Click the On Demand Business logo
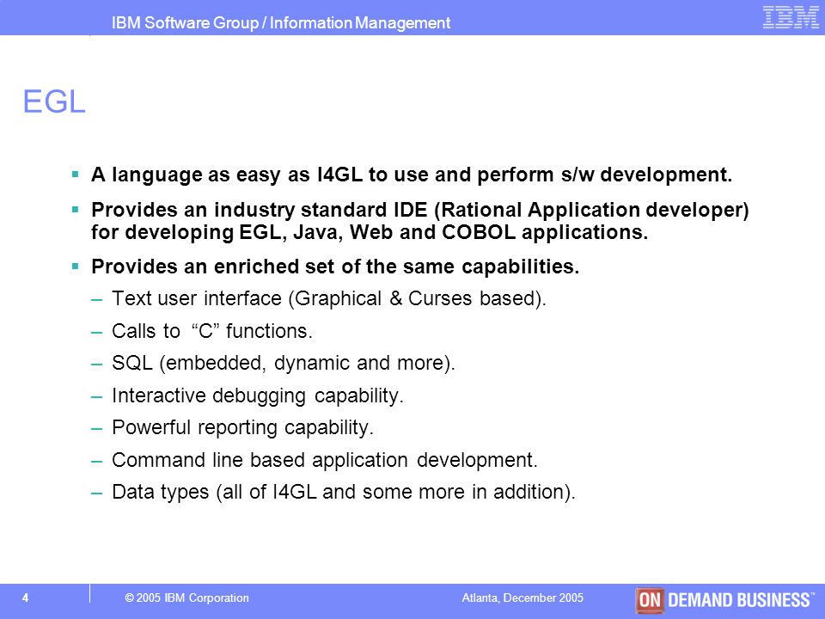The image size is (825, 619). [x=724, y=601]
